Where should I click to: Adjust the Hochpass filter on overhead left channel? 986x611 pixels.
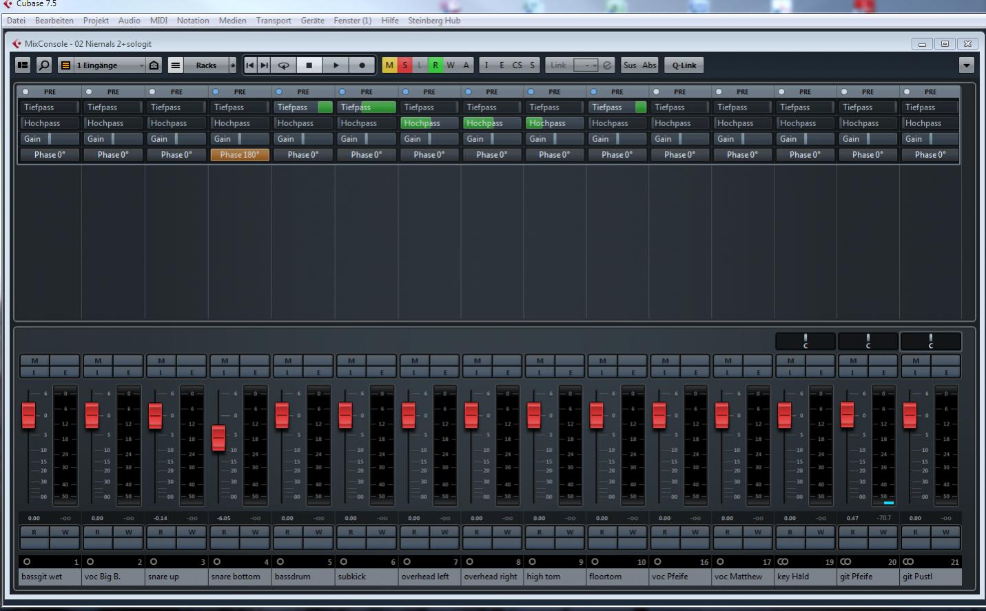click(429, 123)
